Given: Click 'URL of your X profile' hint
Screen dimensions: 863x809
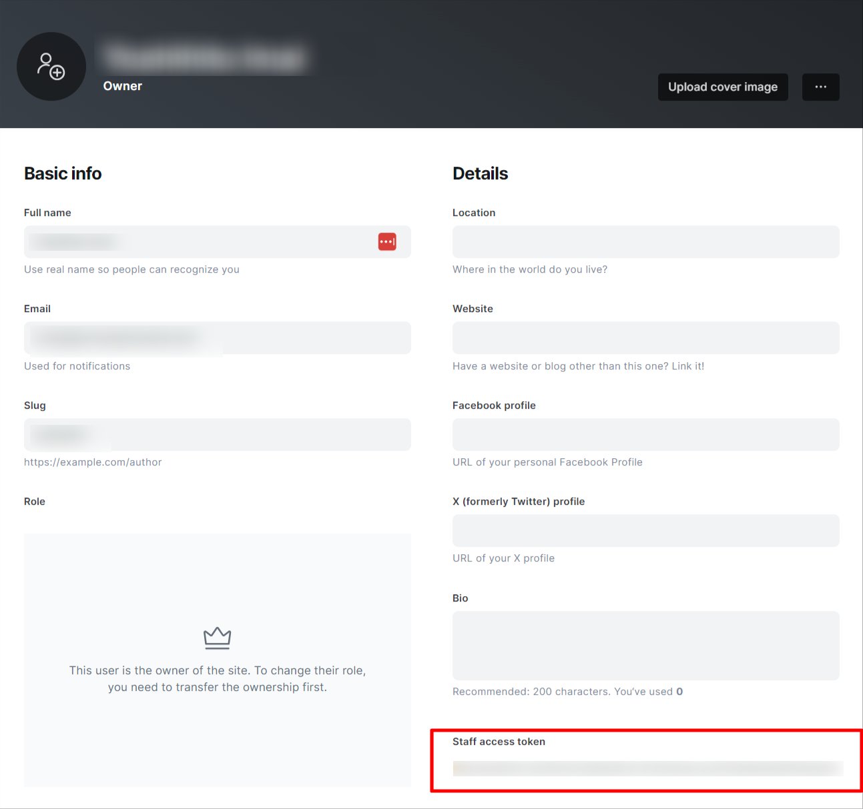Looking at the screenshot, I should [x=504, y=558].
